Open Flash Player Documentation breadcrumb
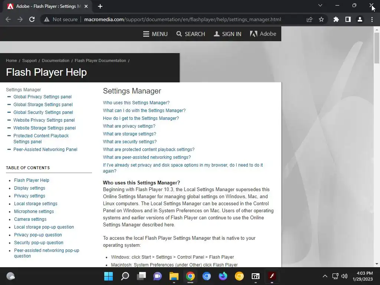 point(100,60)
